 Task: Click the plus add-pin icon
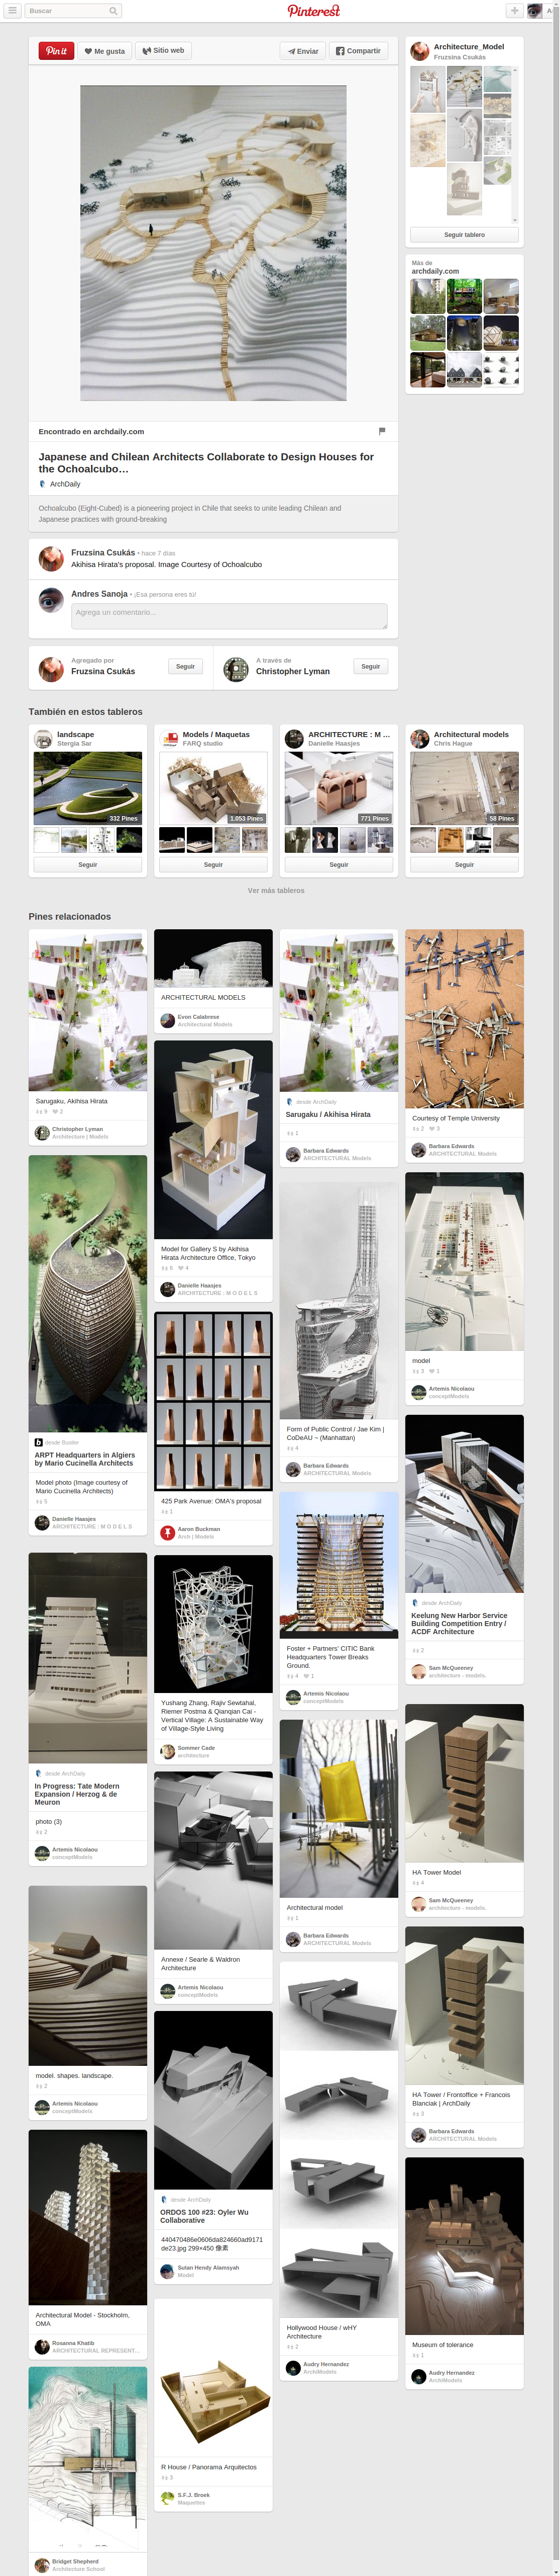[x=514, y=11]
